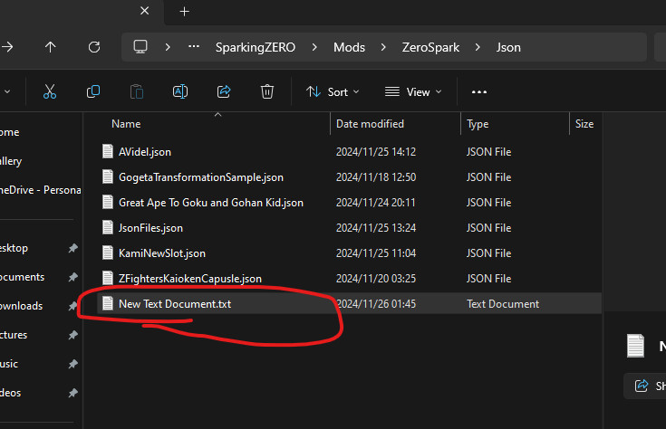Go up one folder level arrow

tap(51, 47)
